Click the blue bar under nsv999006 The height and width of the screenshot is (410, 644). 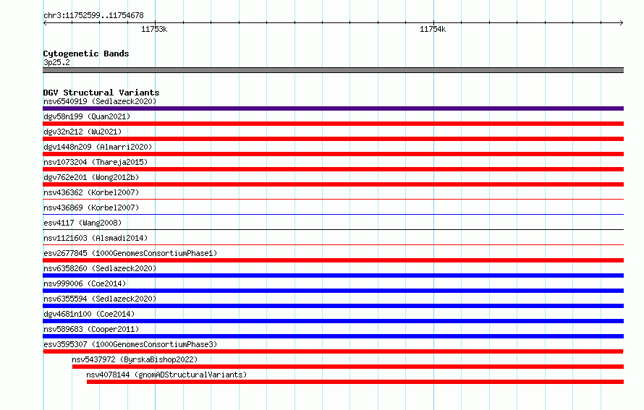coord(333,291)
